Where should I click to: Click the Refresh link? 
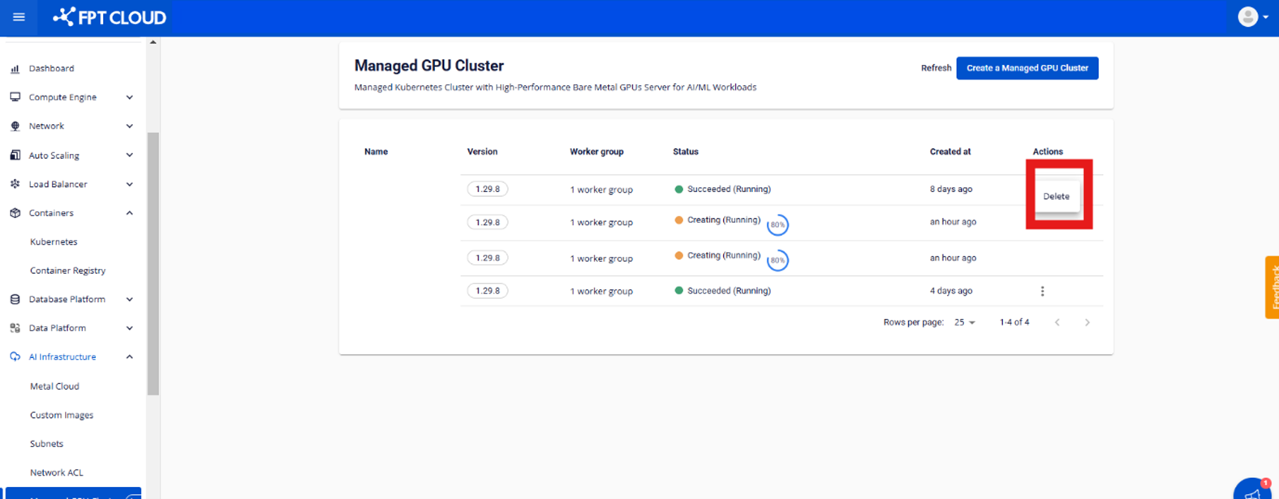click(x=936, y=68)
